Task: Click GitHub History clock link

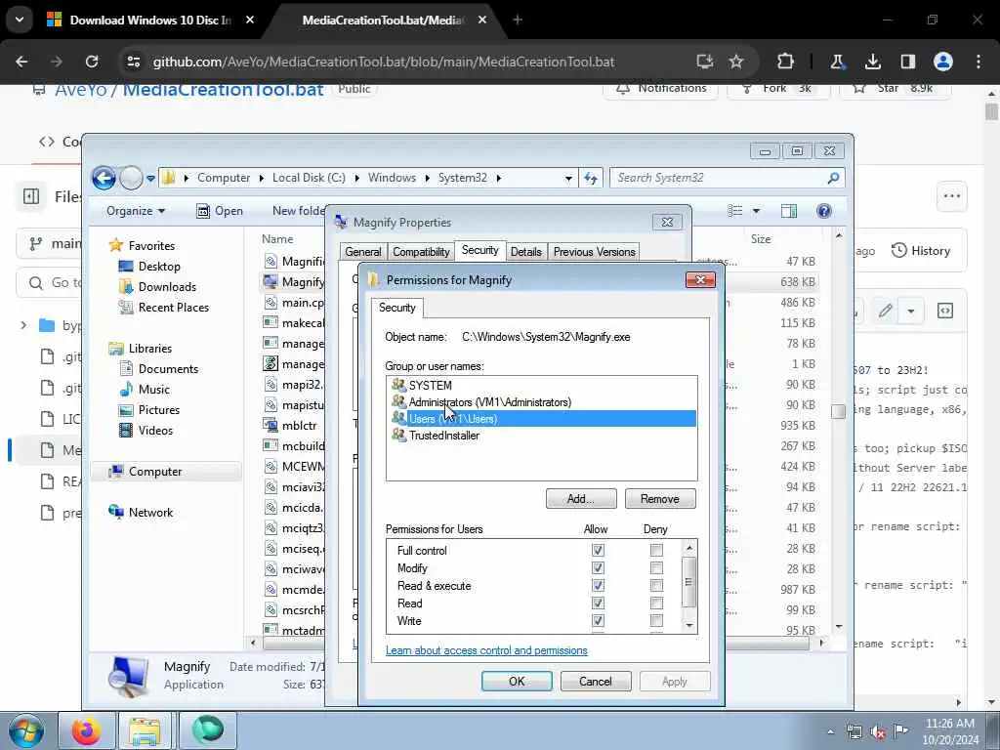Action: (921, 251)
